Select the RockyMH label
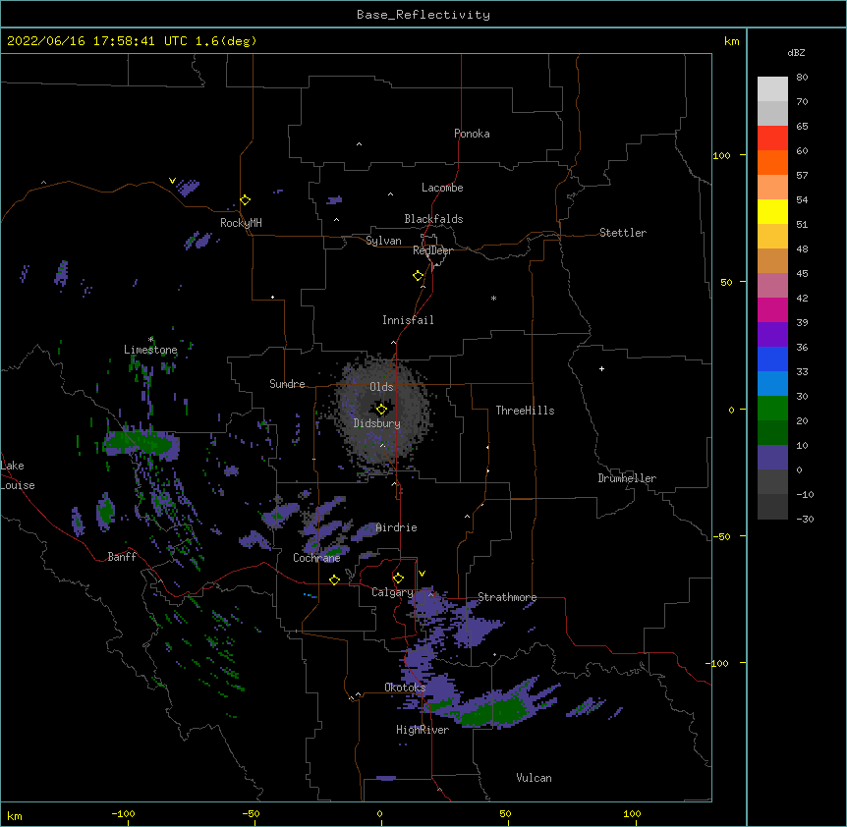 tap(241, 223)
